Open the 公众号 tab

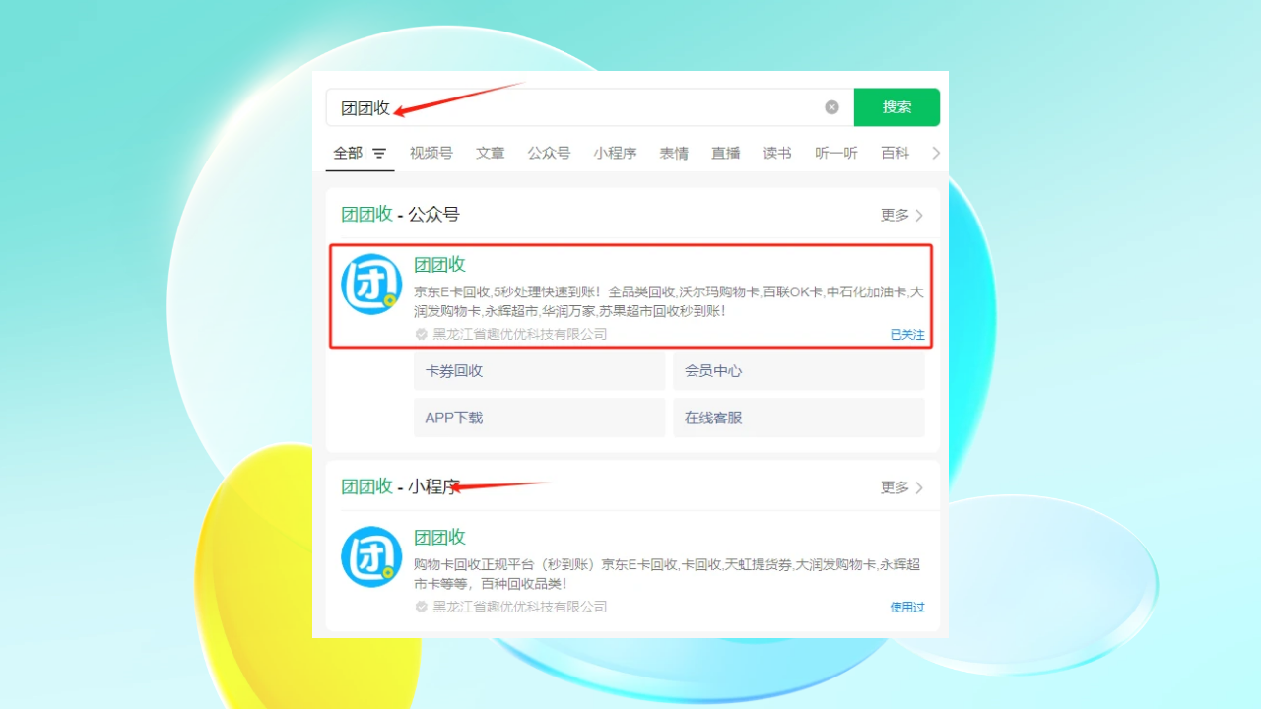tap(549, 153)
